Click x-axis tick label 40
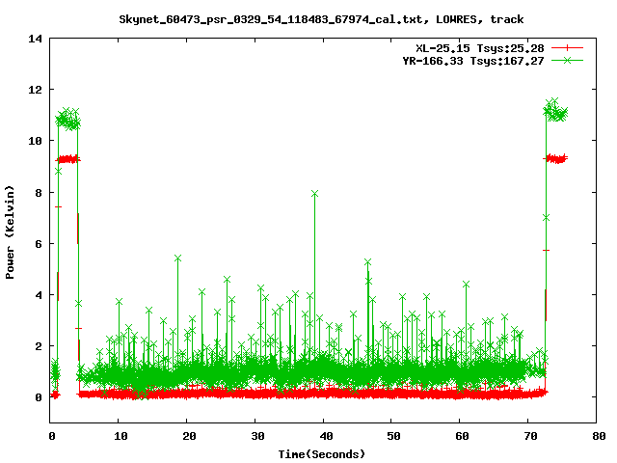 click(326, 436)
